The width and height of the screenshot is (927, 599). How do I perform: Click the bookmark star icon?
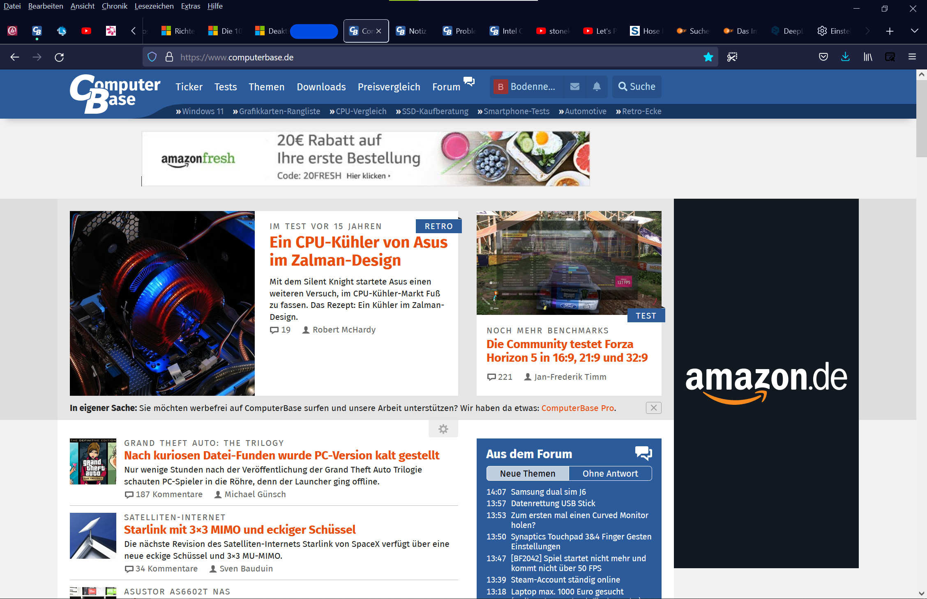[708, 57]
